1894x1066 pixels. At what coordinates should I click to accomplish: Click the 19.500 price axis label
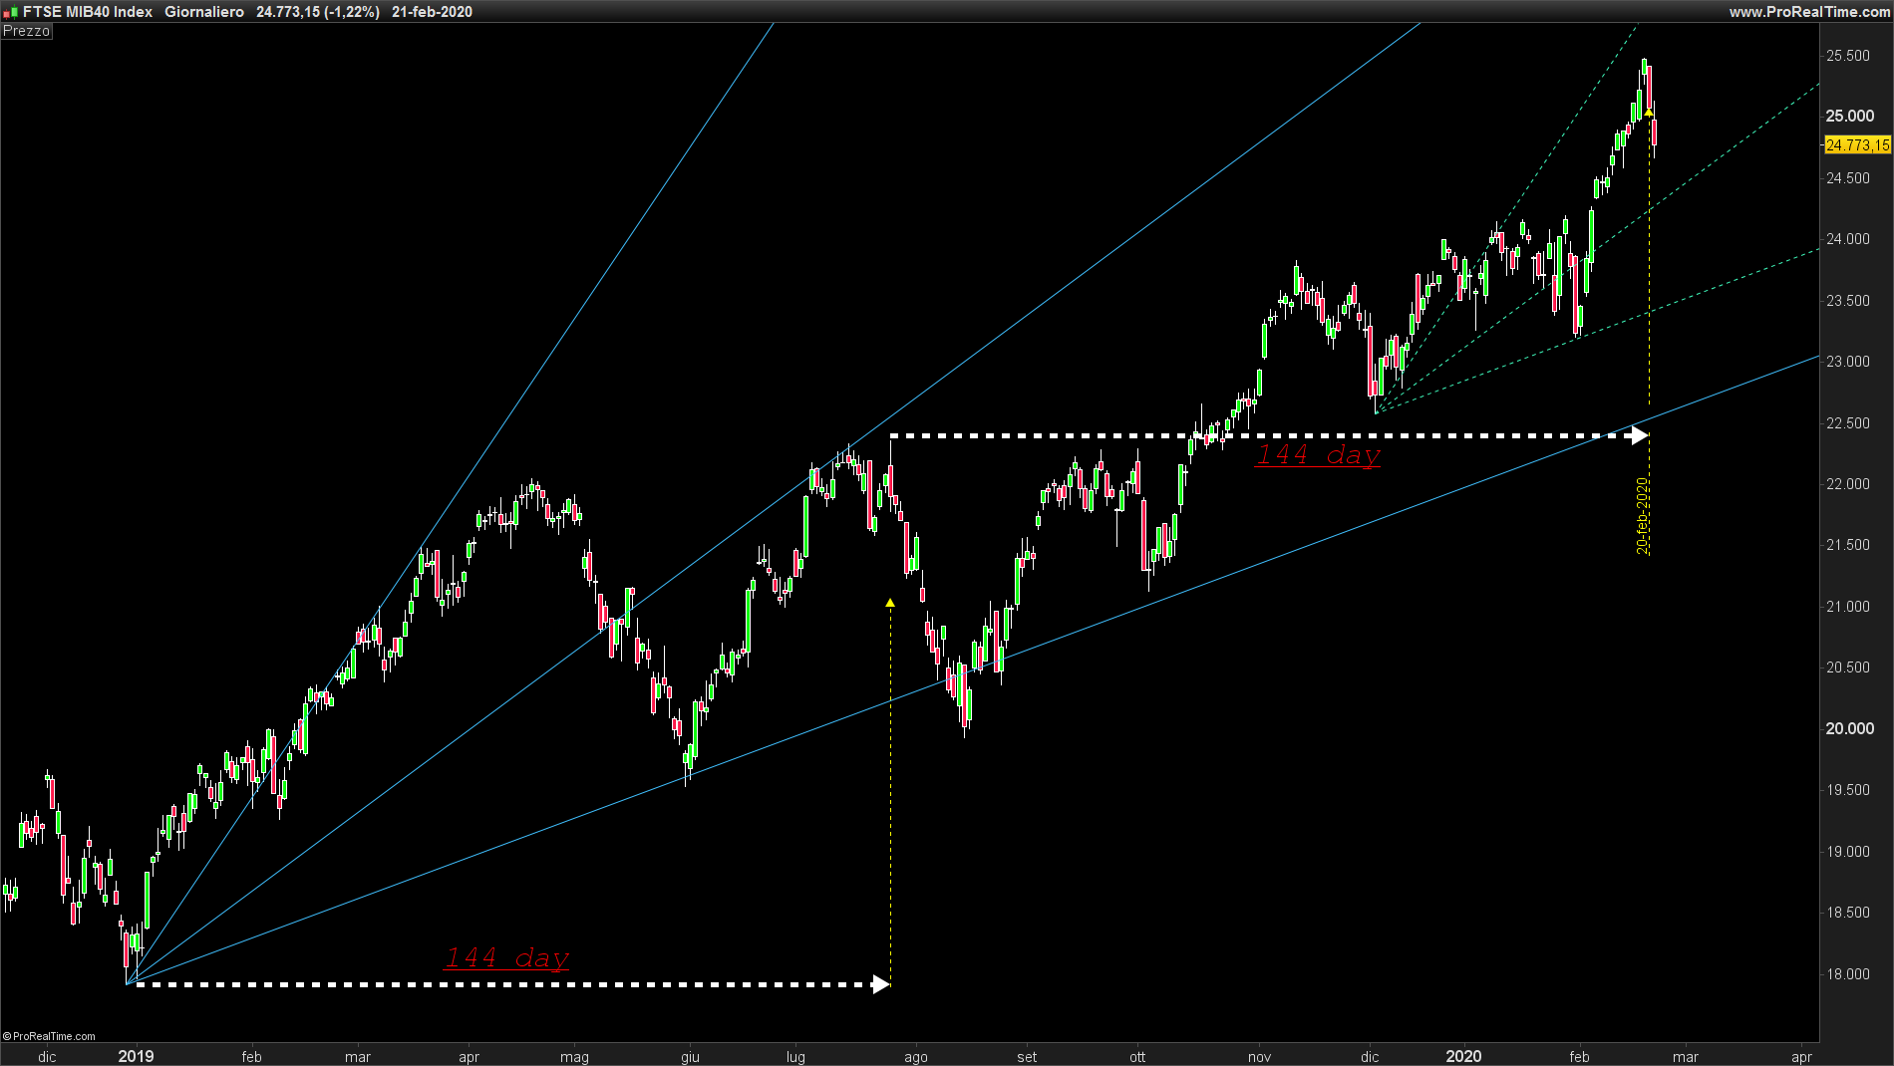(x=1848, y=790)
